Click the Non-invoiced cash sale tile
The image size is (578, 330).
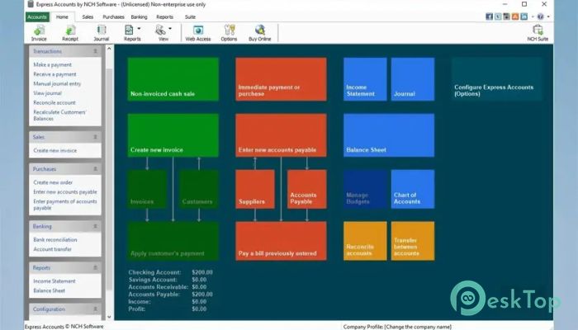(x=173, y=79)
